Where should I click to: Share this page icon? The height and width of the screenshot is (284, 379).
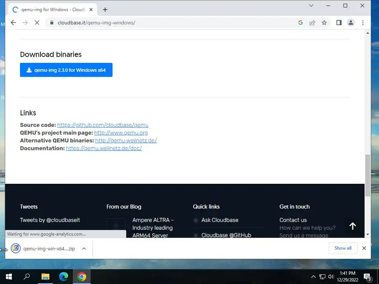[312, 23]
